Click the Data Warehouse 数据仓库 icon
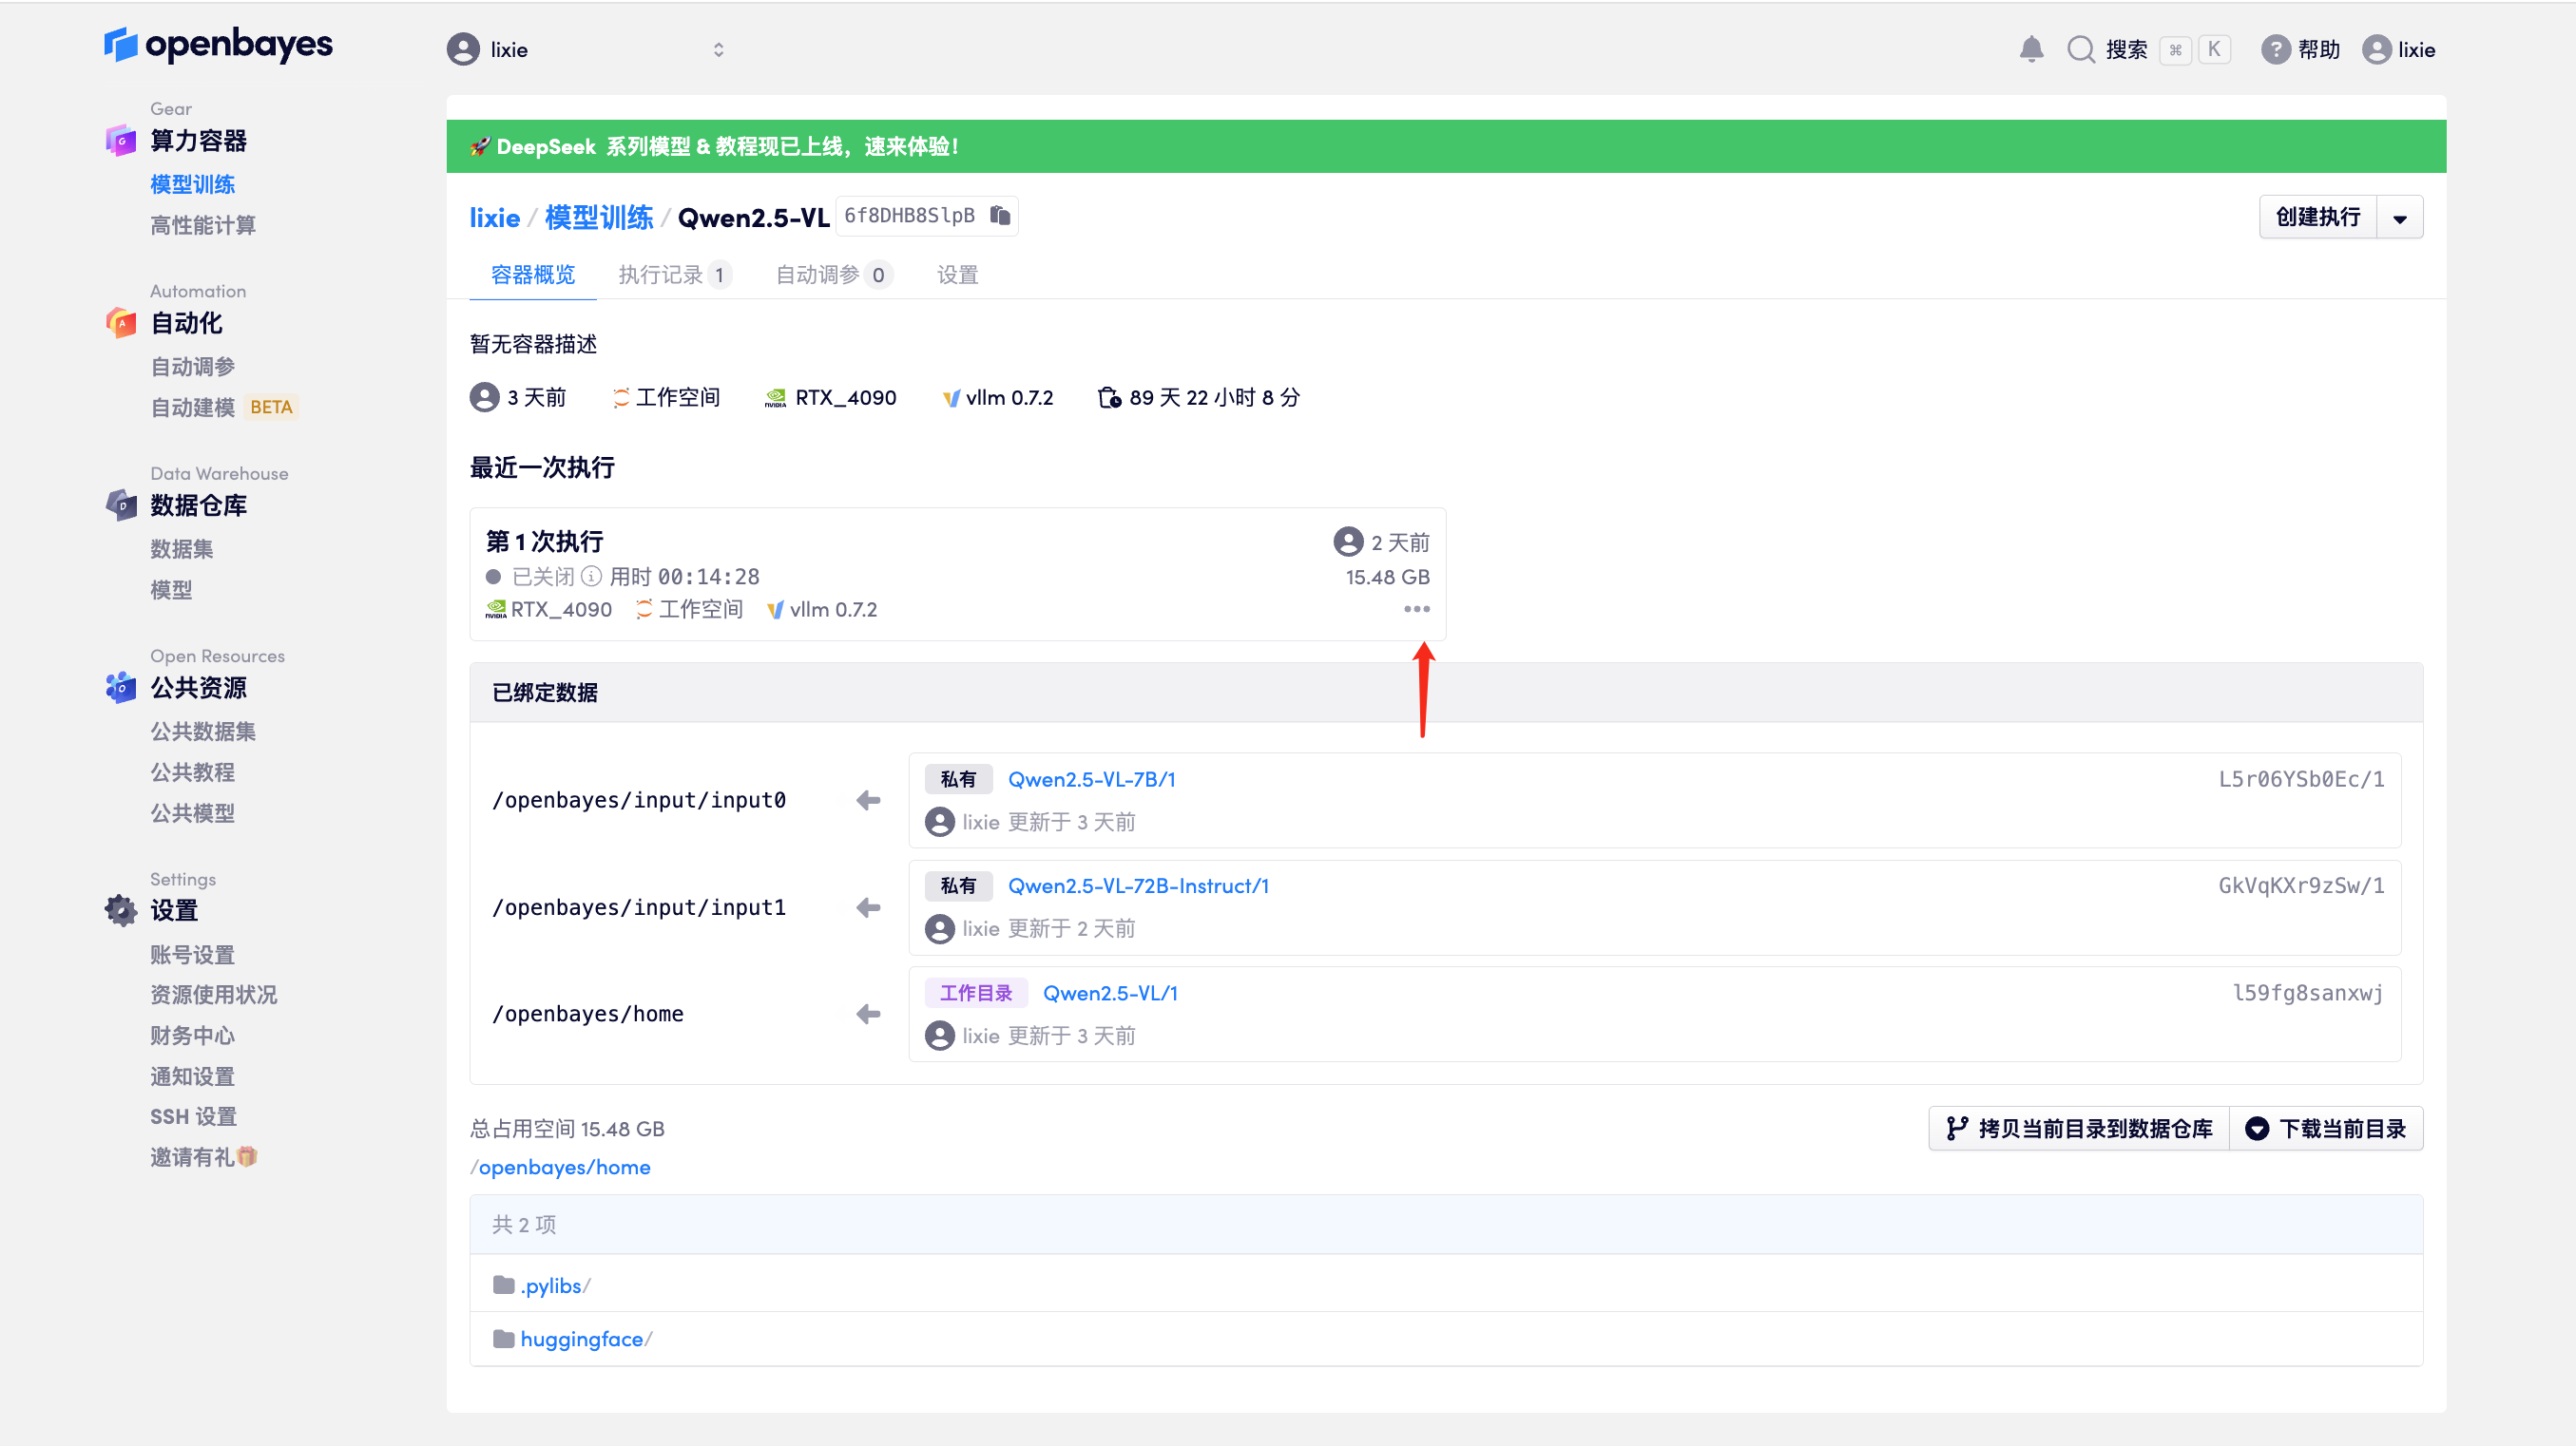 pyautogui.click(x=121, y=504)
